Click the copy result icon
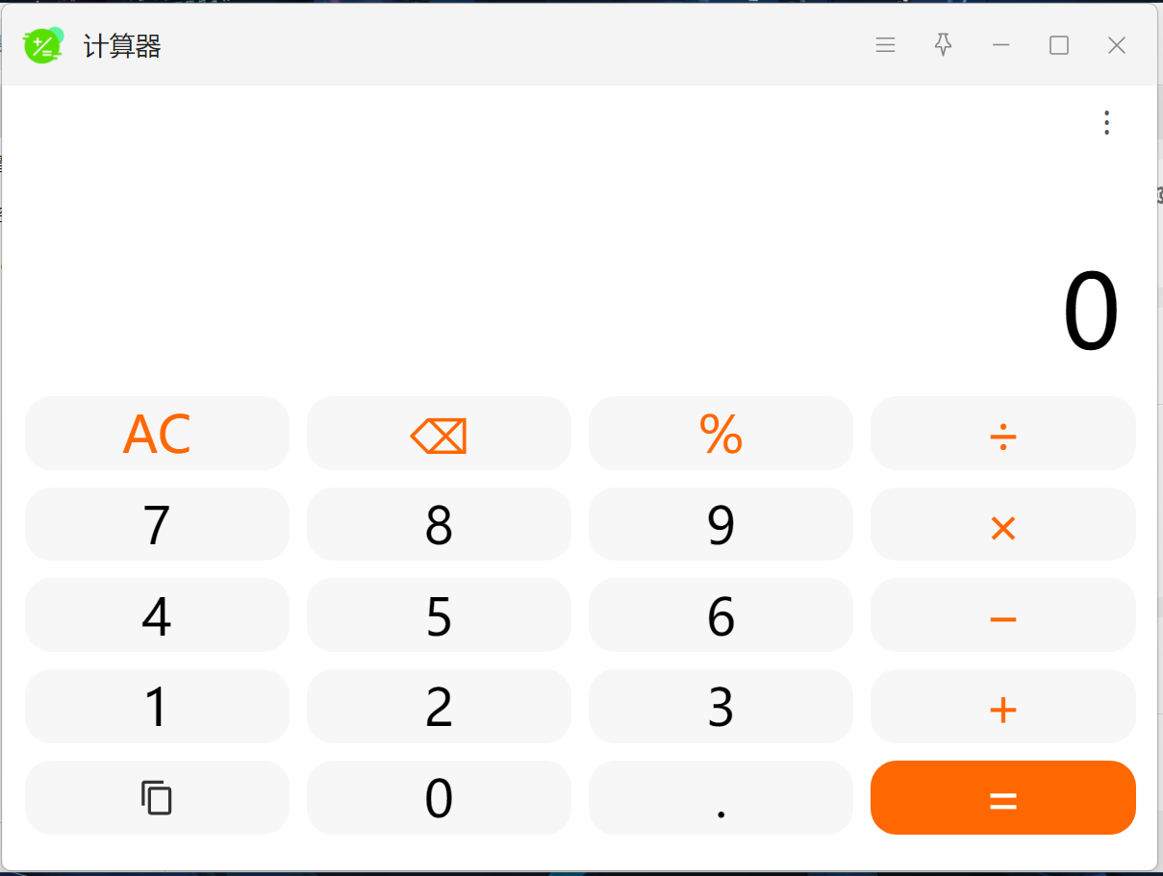 pos(157,798)
